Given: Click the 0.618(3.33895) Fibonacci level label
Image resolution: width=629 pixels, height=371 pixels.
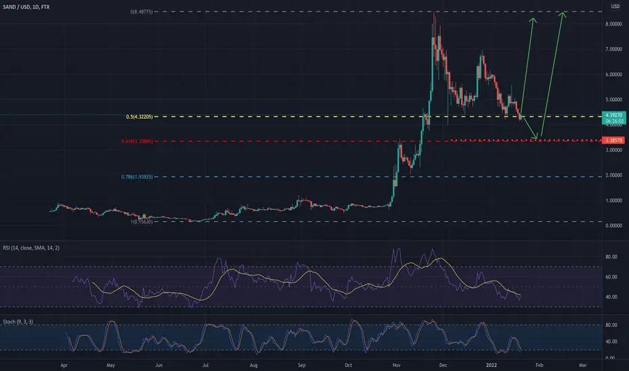Looking at the screenshot, I should click(x=137, y=141).
